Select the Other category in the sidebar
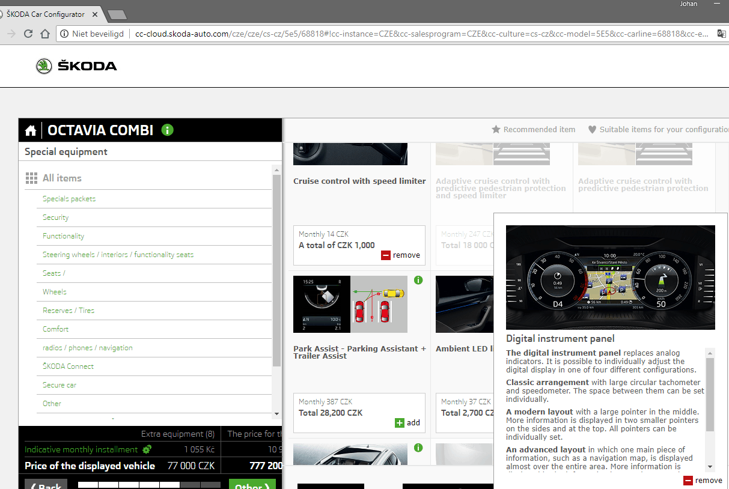 pos(52,404)
